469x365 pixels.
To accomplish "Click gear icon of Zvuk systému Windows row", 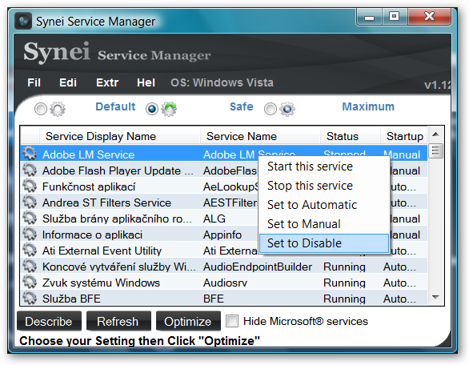I will [30, 282].
